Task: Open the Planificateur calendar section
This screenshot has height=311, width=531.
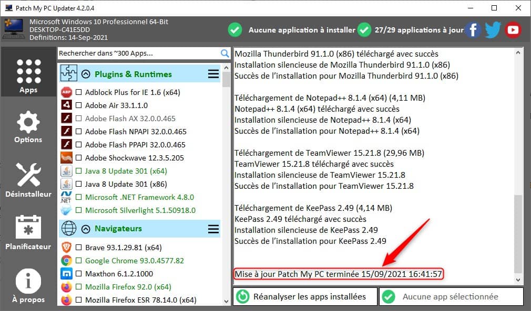Action: click(28, 232)
